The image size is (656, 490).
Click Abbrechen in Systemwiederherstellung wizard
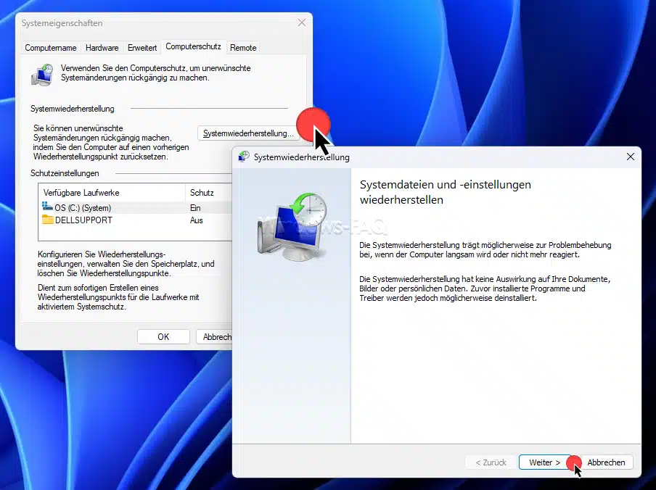pyautogui.click(x=606, y=462)
